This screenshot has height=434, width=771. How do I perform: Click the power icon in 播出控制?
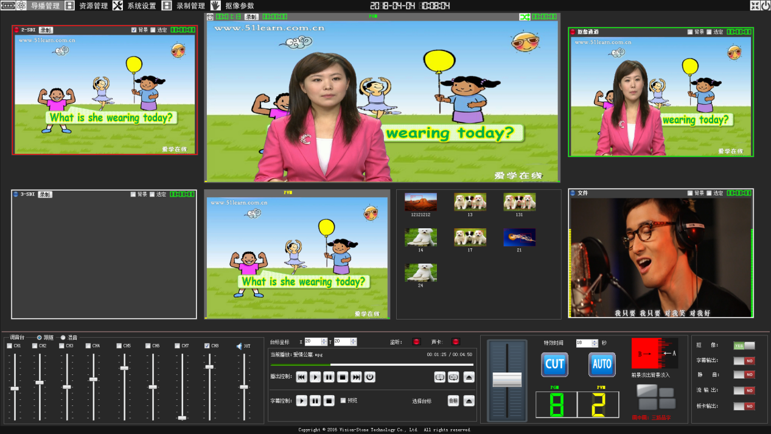click(370, 377)
